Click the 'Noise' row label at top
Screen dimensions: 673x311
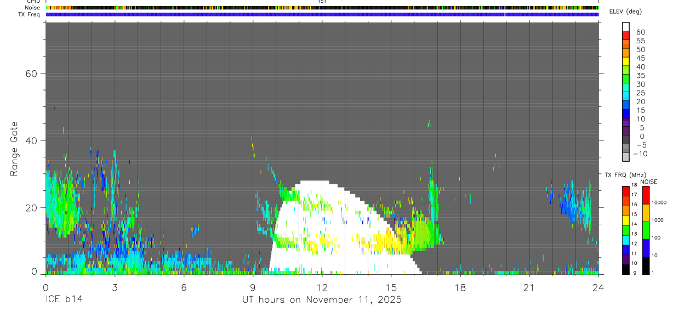tap(33, 8)
